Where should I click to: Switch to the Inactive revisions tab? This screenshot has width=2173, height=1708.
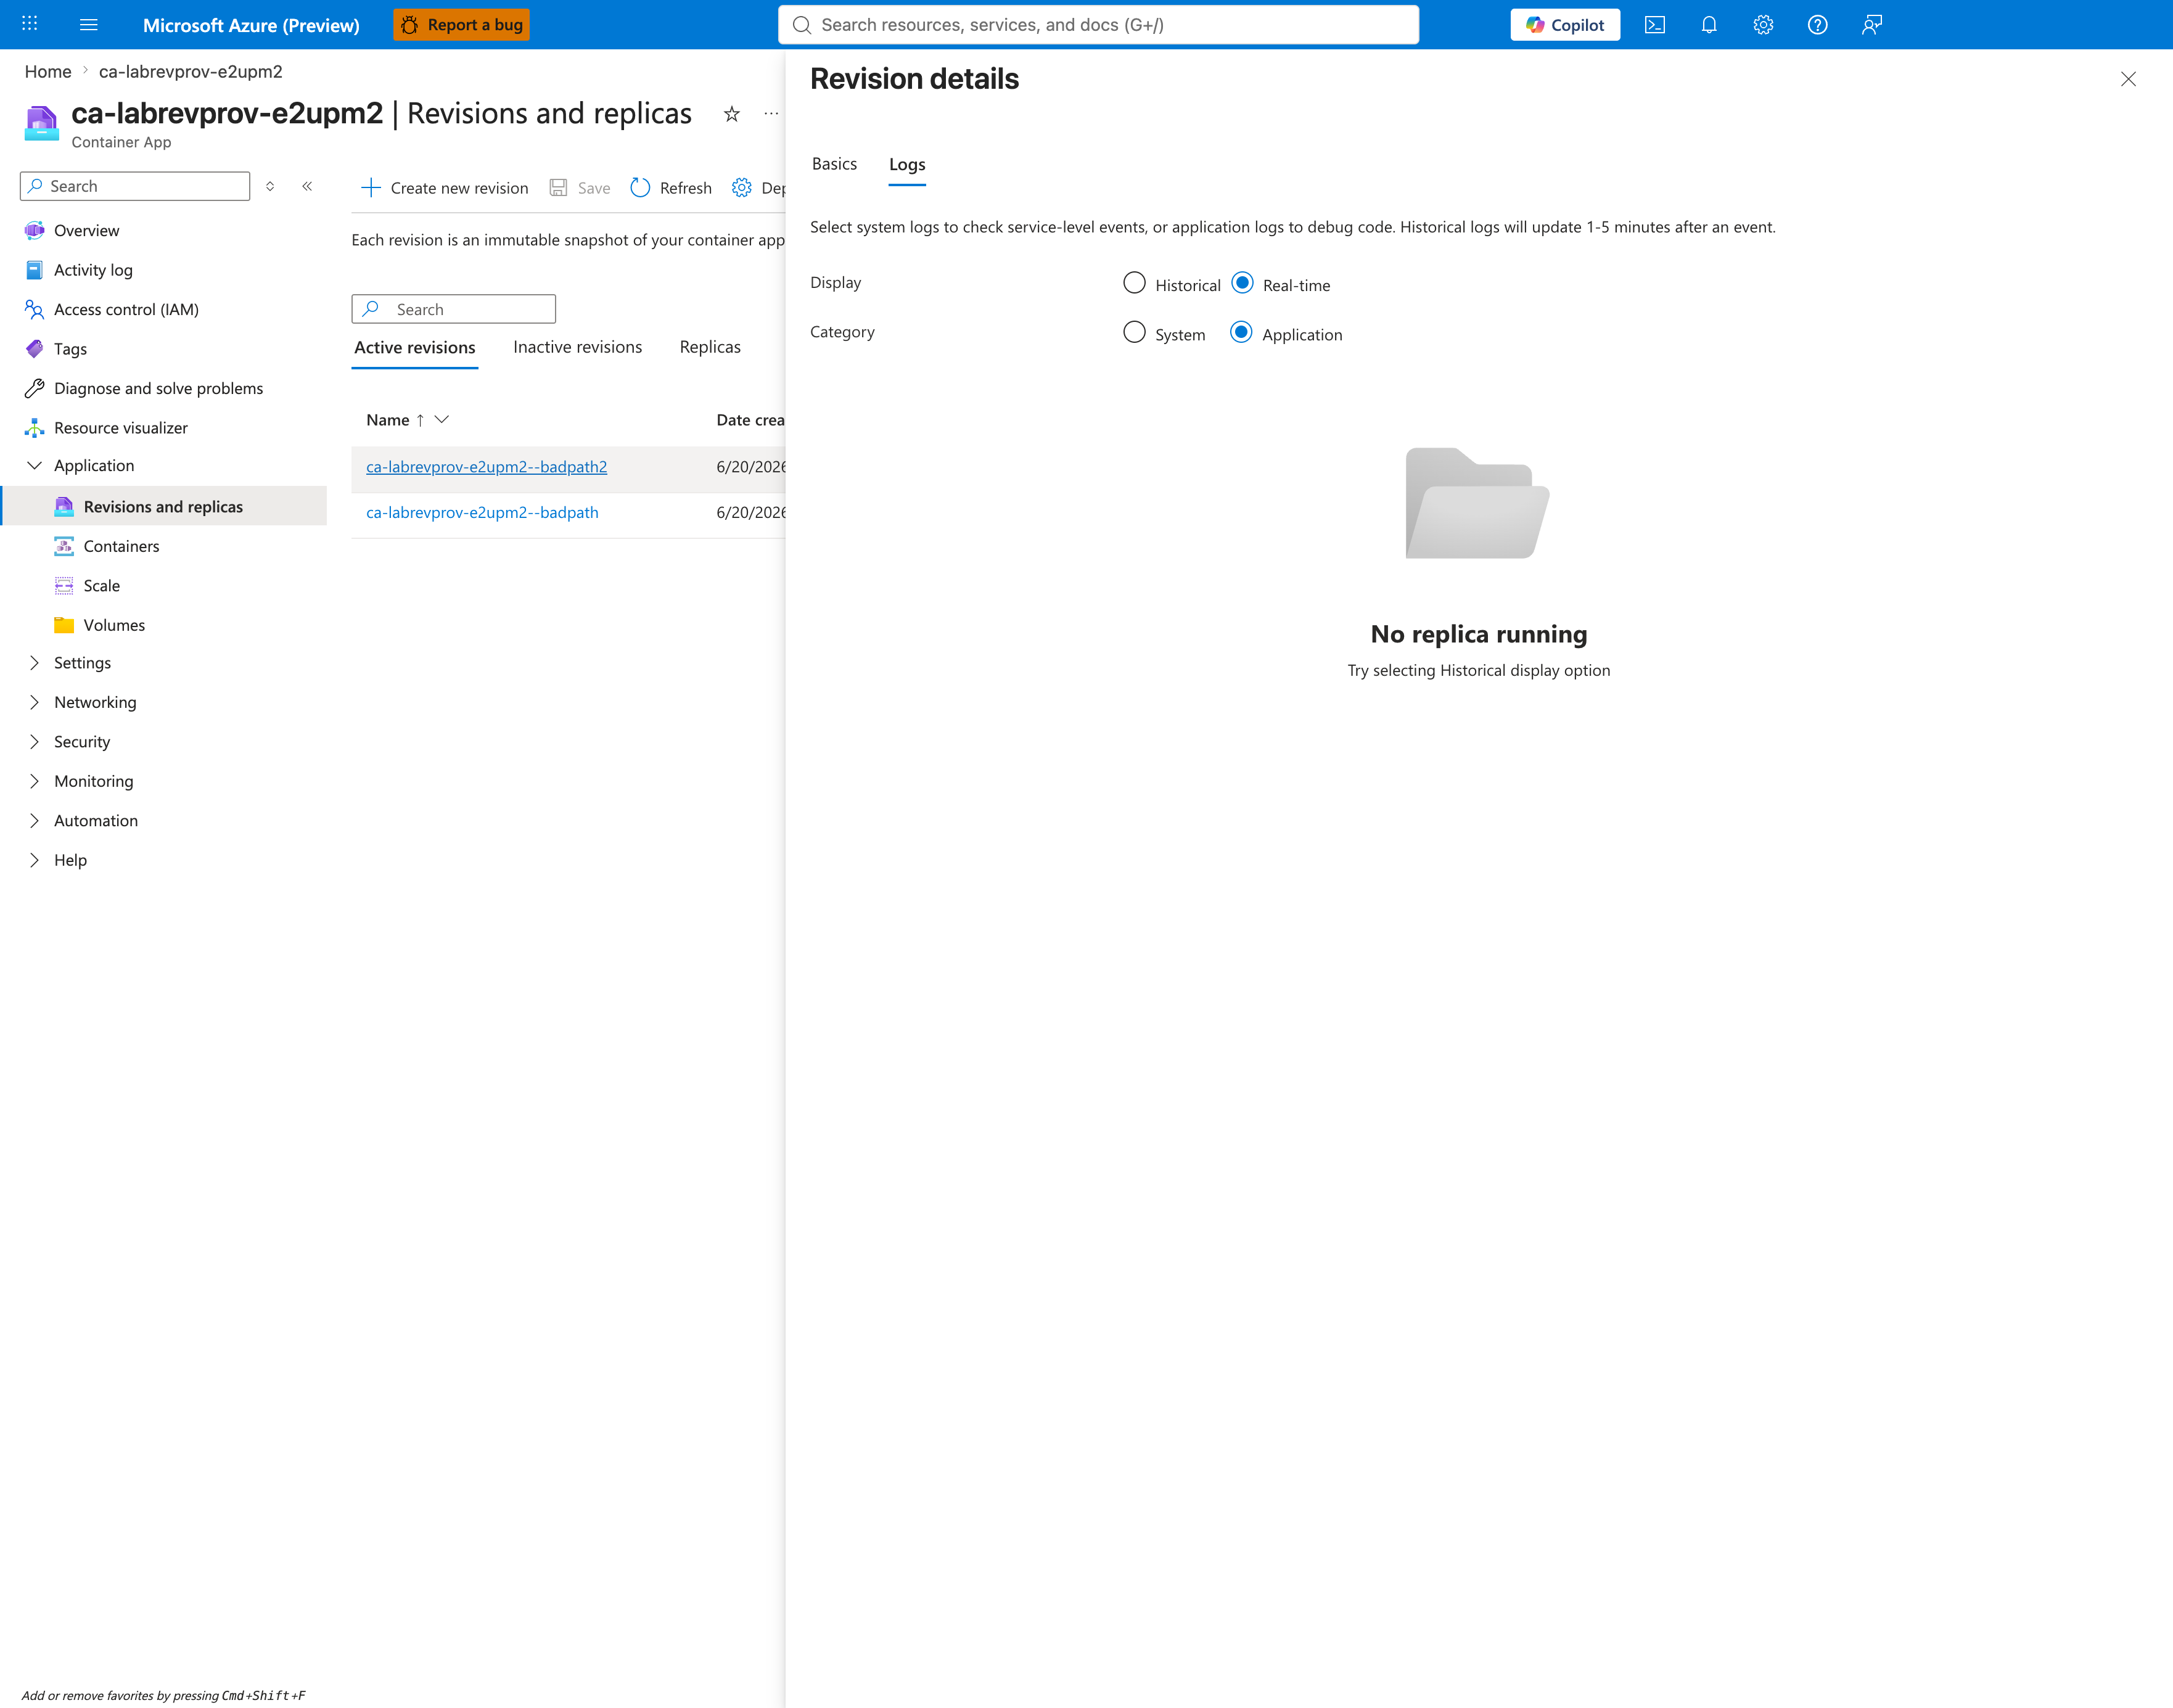click(x=578, y=347)
